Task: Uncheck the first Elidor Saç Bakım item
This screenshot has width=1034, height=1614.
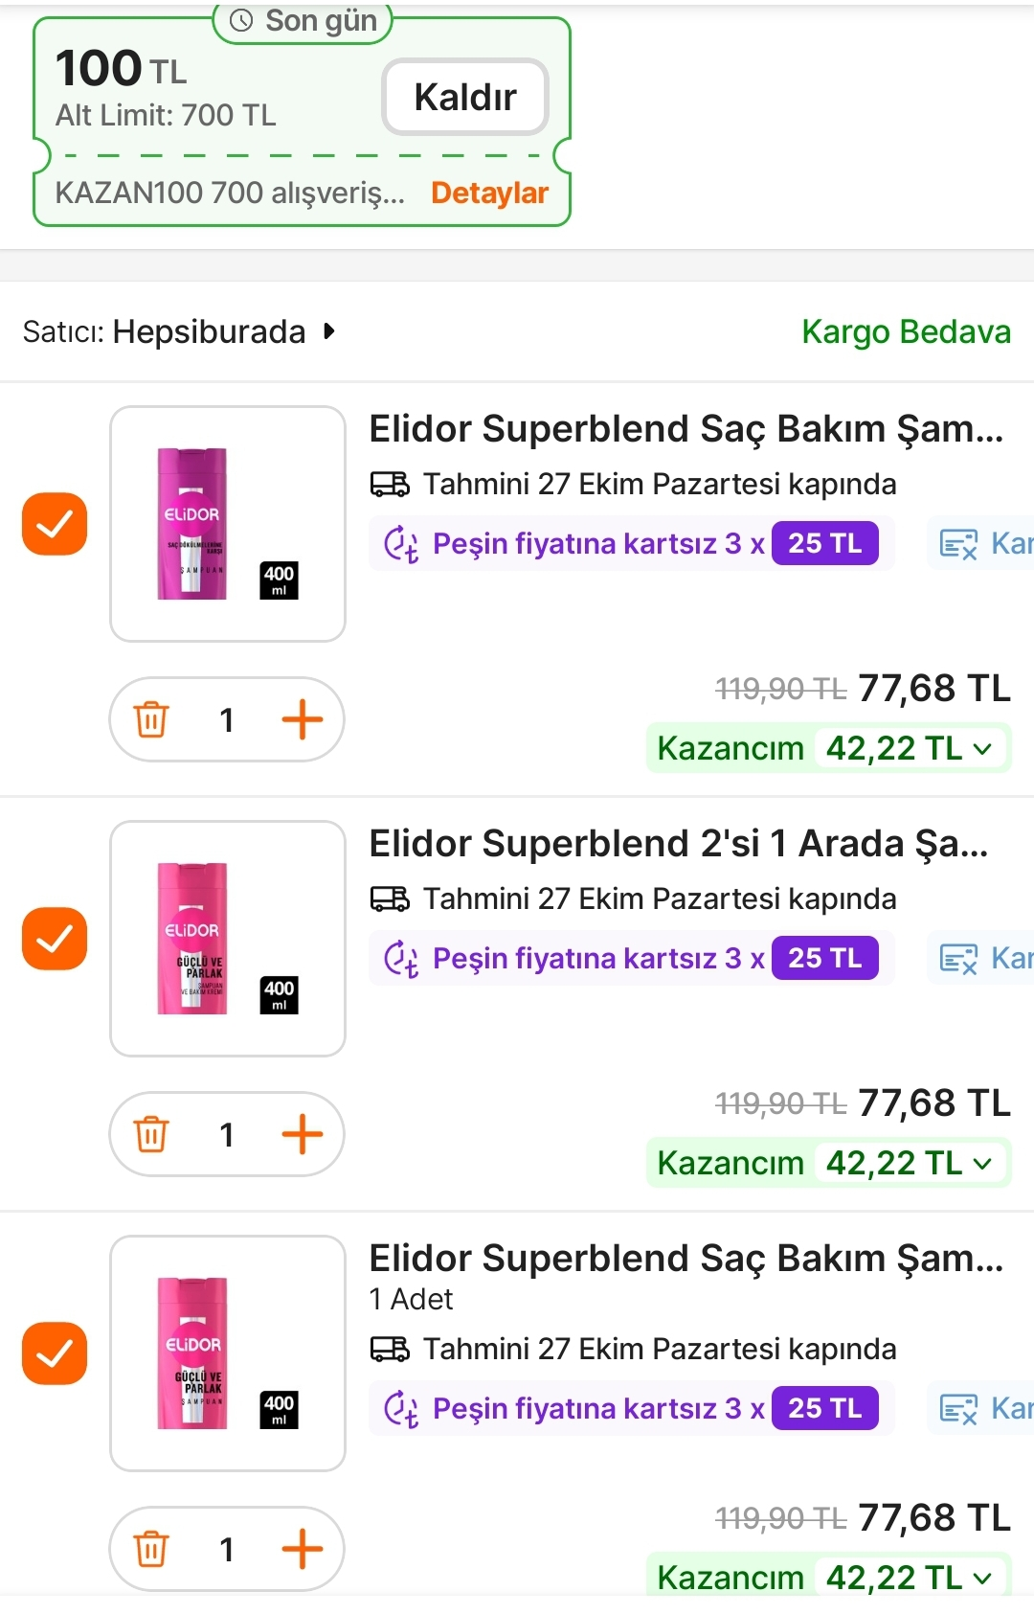Action: click(55, 524)
